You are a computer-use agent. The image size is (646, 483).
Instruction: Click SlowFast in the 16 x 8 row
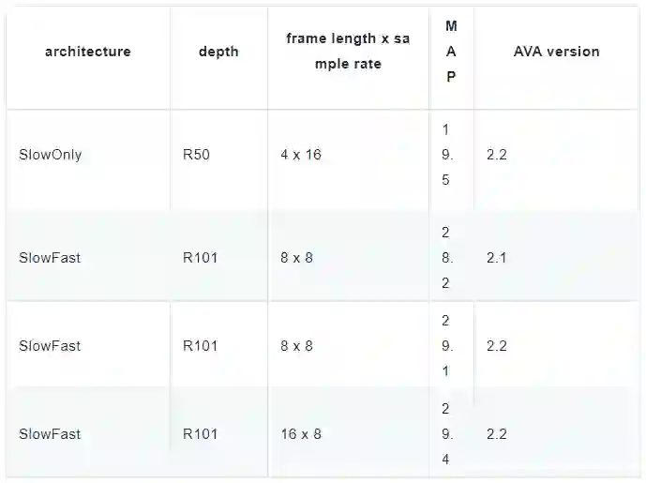pos(50,434)
